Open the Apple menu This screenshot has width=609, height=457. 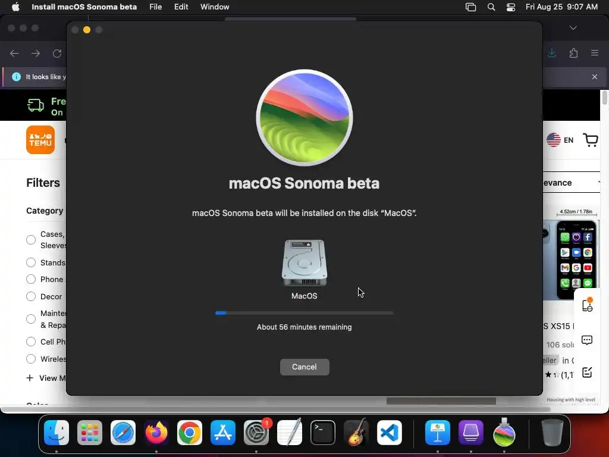[15, 7]
